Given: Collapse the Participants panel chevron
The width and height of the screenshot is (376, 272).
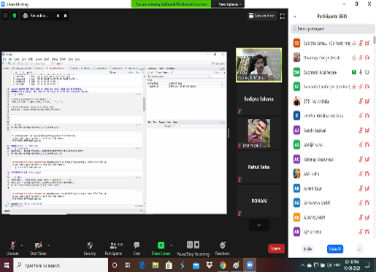Looking at the screenshot, I should [x=294, y=17].
